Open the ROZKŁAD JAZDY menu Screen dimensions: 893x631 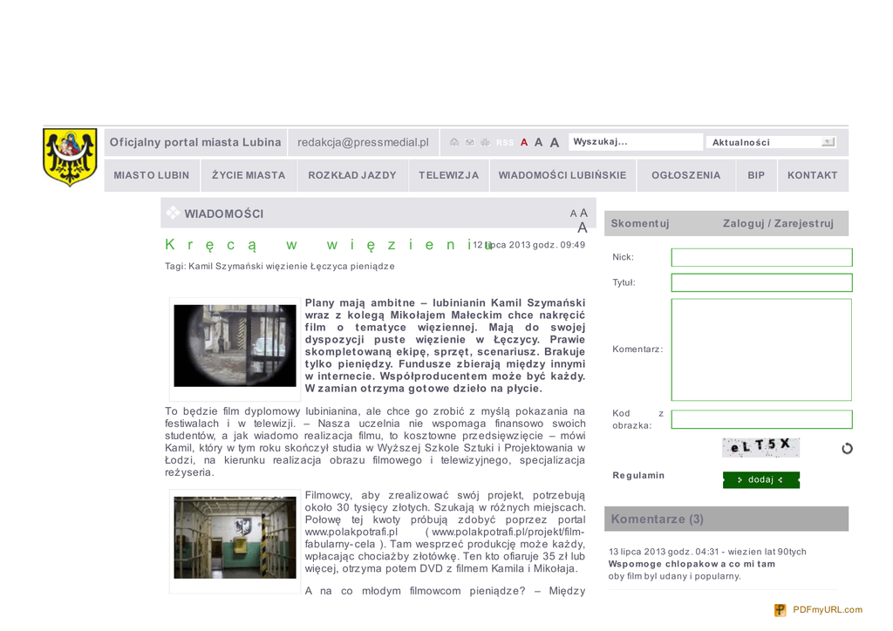pos(352,175)
